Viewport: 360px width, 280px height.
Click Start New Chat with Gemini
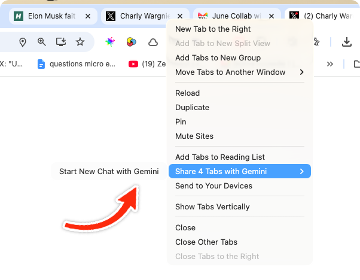[109, 171]
